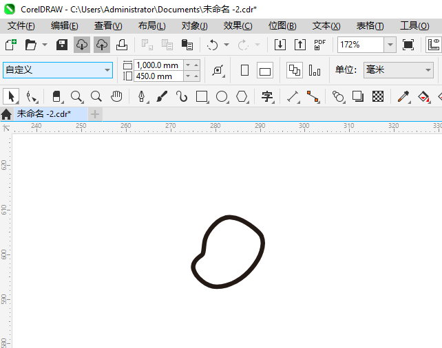Image resolution: width=442 pixels, height=348 pixels.
Task: Select the Pick arrow tool
Action: pyautogui.click(x=11, y=96)
